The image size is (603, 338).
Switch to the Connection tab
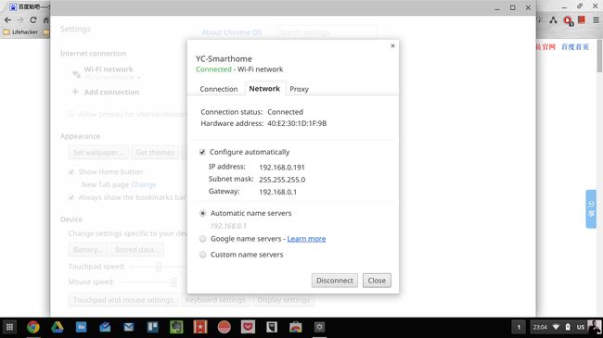[x=218, y=89]
